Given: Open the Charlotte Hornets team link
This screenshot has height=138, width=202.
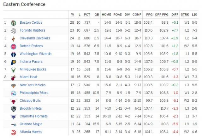Looking at the screenshot, I should coord(33,117).
